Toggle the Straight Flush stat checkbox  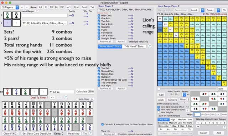coord(99,39)
